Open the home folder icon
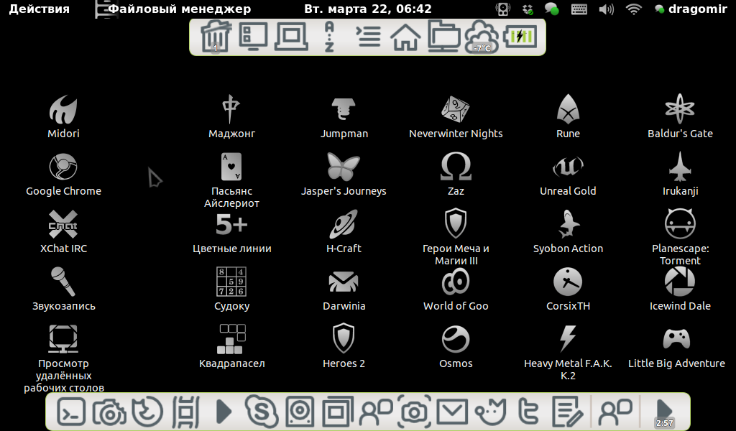736x431 pixels. coord(405,37)
